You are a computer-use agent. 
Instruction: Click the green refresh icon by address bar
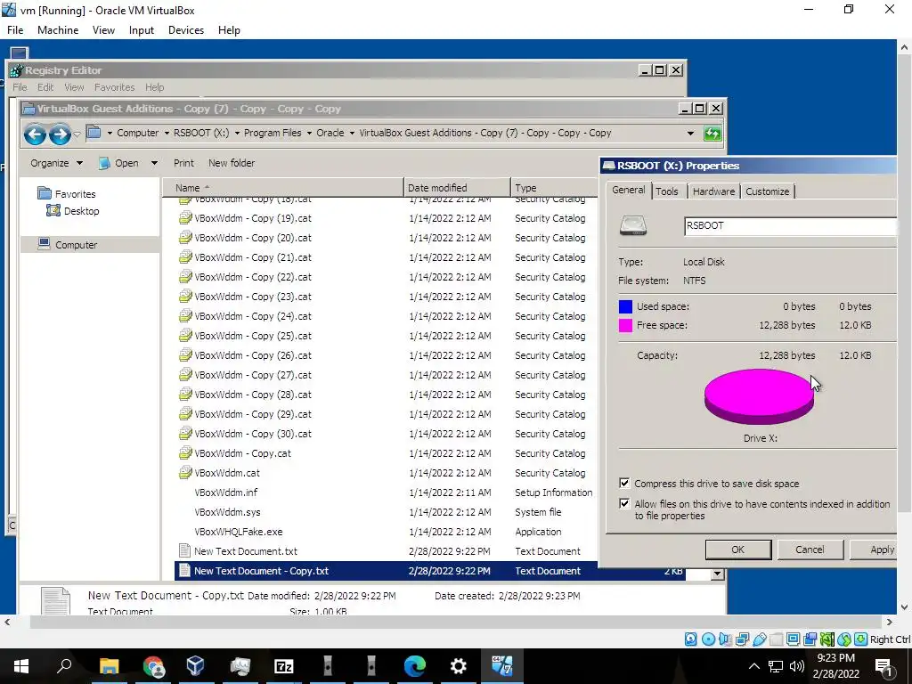tap(712, 134)
